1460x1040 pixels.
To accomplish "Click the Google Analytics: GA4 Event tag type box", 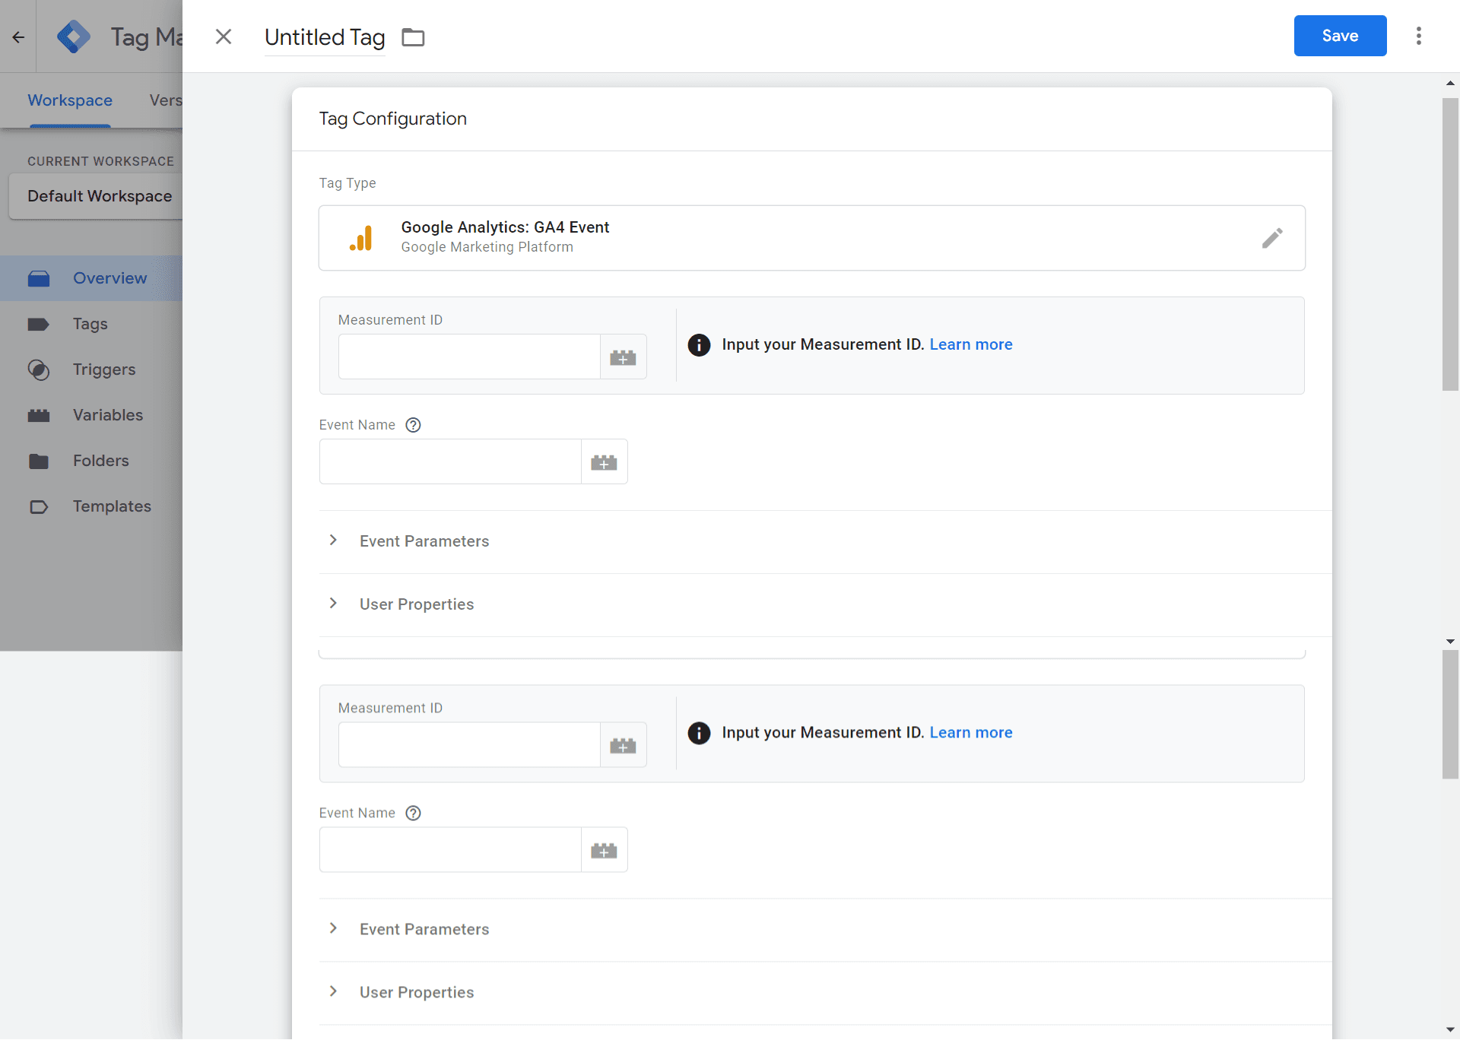I will [760, 237].
